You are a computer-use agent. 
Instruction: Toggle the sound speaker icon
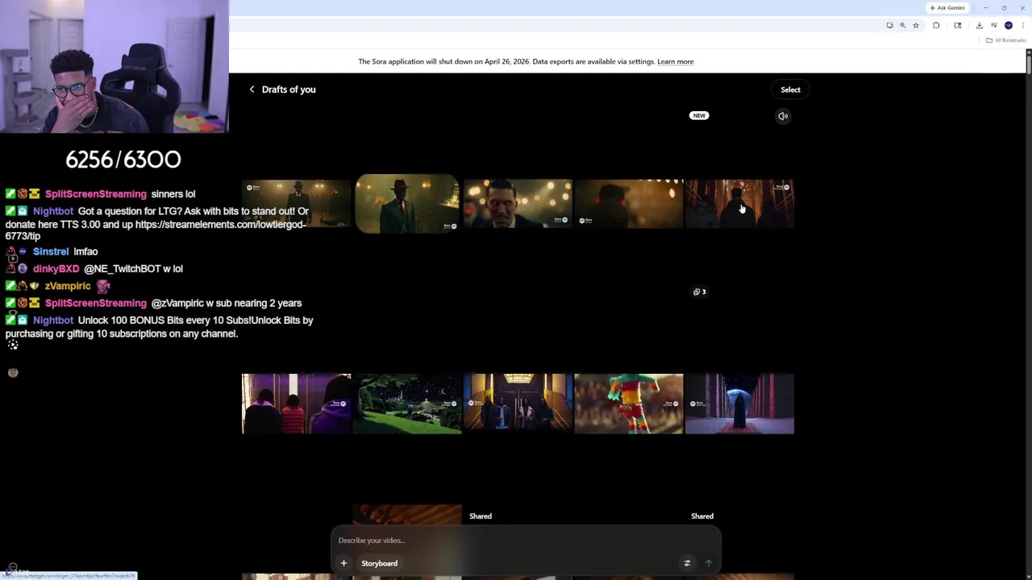[783, 116]
